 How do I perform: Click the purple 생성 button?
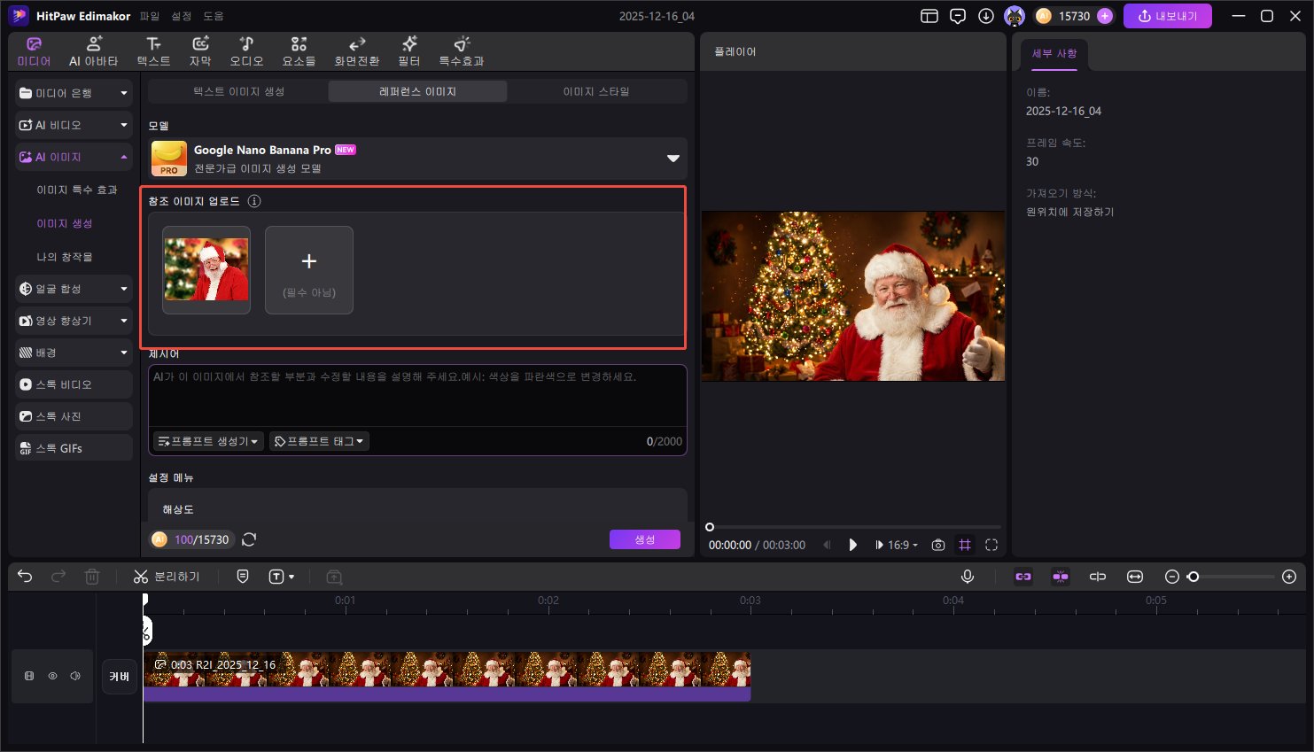[644, 539]
